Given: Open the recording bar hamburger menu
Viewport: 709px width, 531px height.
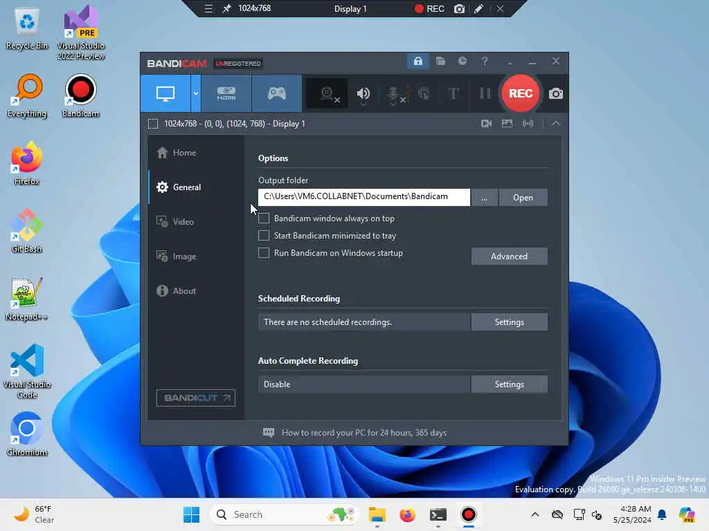Looking at the screenshot, I should pos(208,8).
